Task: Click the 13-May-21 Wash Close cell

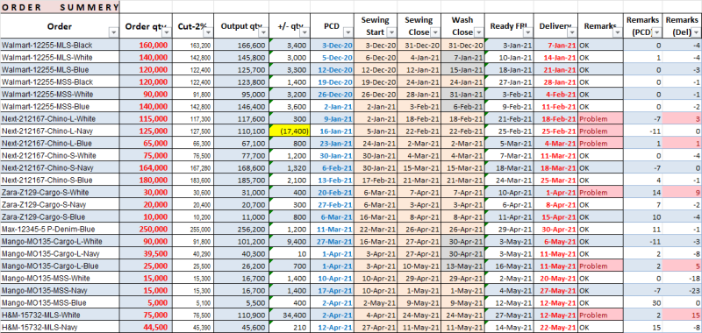Action: [x=463, y=266]
